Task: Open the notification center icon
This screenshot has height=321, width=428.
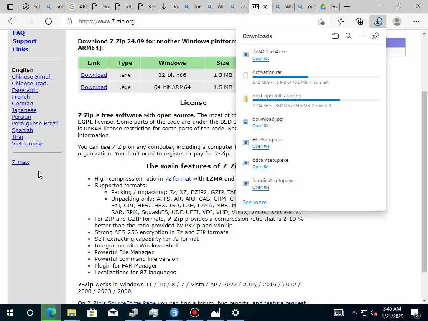Action: click(x=415, y=313)
